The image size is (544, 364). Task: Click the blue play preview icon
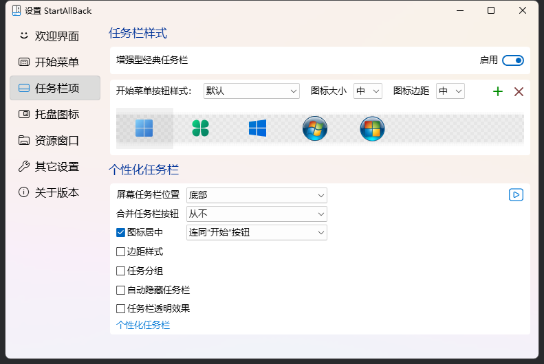coord(516,194)
